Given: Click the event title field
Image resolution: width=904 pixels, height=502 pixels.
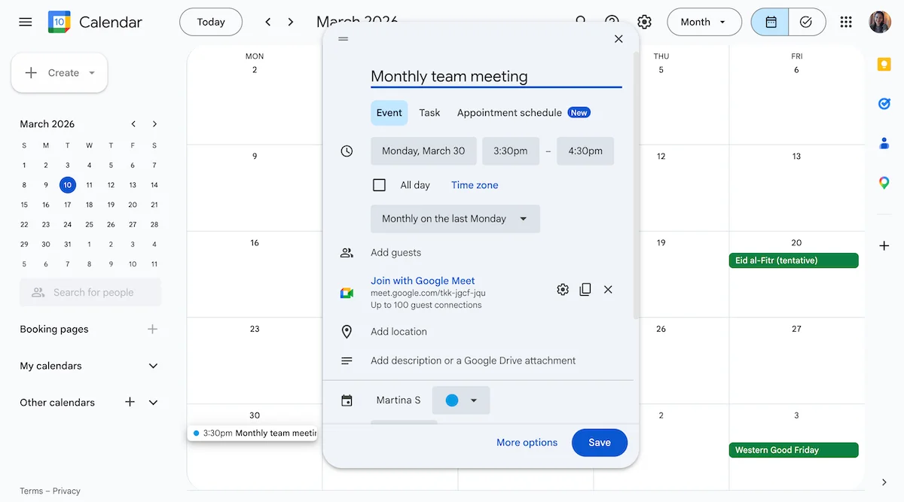Looking at the screenshot, I should click(x=496, y=76).
